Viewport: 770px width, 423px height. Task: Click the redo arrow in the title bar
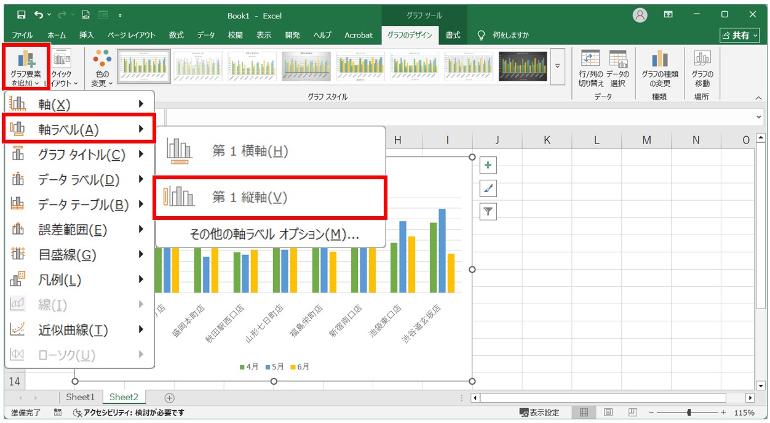click(61, 15)
